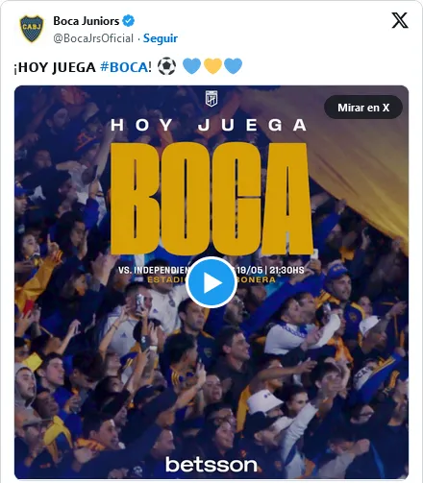Image resolution: width=423 pixels, height=483 pixels.
Task: Click the betsson sponsor logo
Action: click(211, 465)
